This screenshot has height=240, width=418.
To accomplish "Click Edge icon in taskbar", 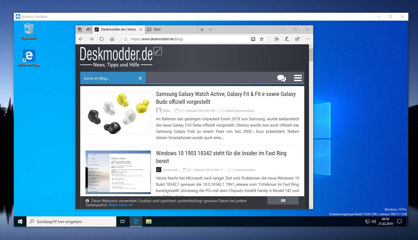I will [x=136, y=221].
